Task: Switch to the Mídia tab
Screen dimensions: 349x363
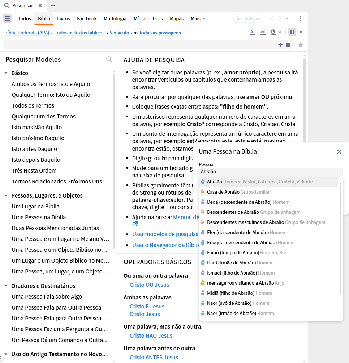Action: pos(139,18)
